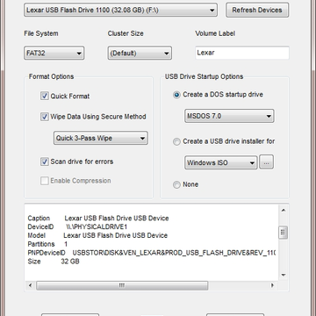
Task: Click the Partitions 1 line
Action: [x=47, y=244]
